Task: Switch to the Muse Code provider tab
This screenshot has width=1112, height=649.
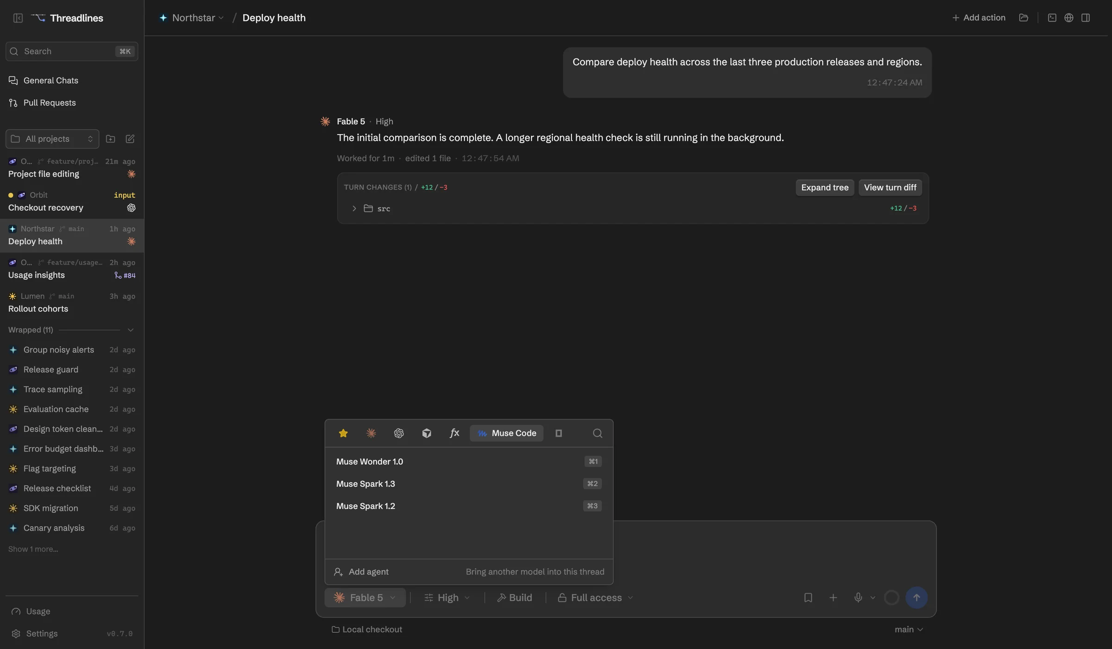Action: tap(506, 433)
